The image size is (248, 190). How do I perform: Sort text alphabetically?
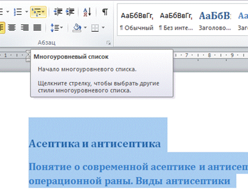tap(87, 12)
